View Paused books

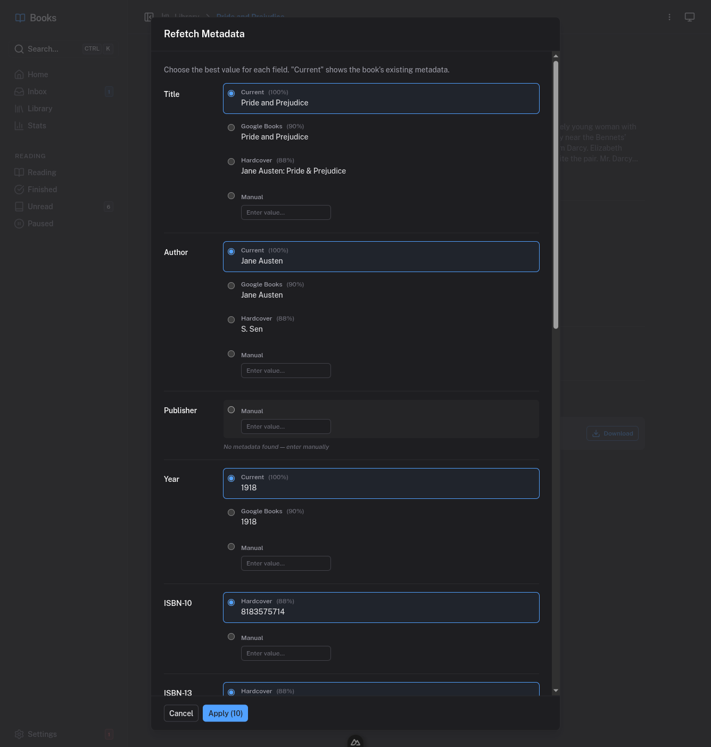click(39, 223)
